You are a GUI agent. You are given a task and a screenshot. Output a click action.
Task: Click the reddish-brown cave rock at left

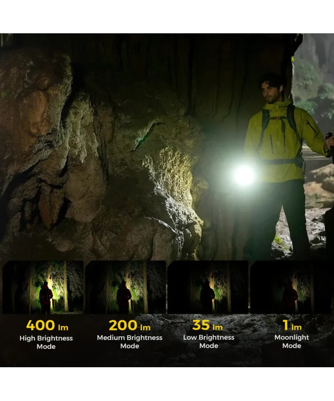click(x=28, y=108)
